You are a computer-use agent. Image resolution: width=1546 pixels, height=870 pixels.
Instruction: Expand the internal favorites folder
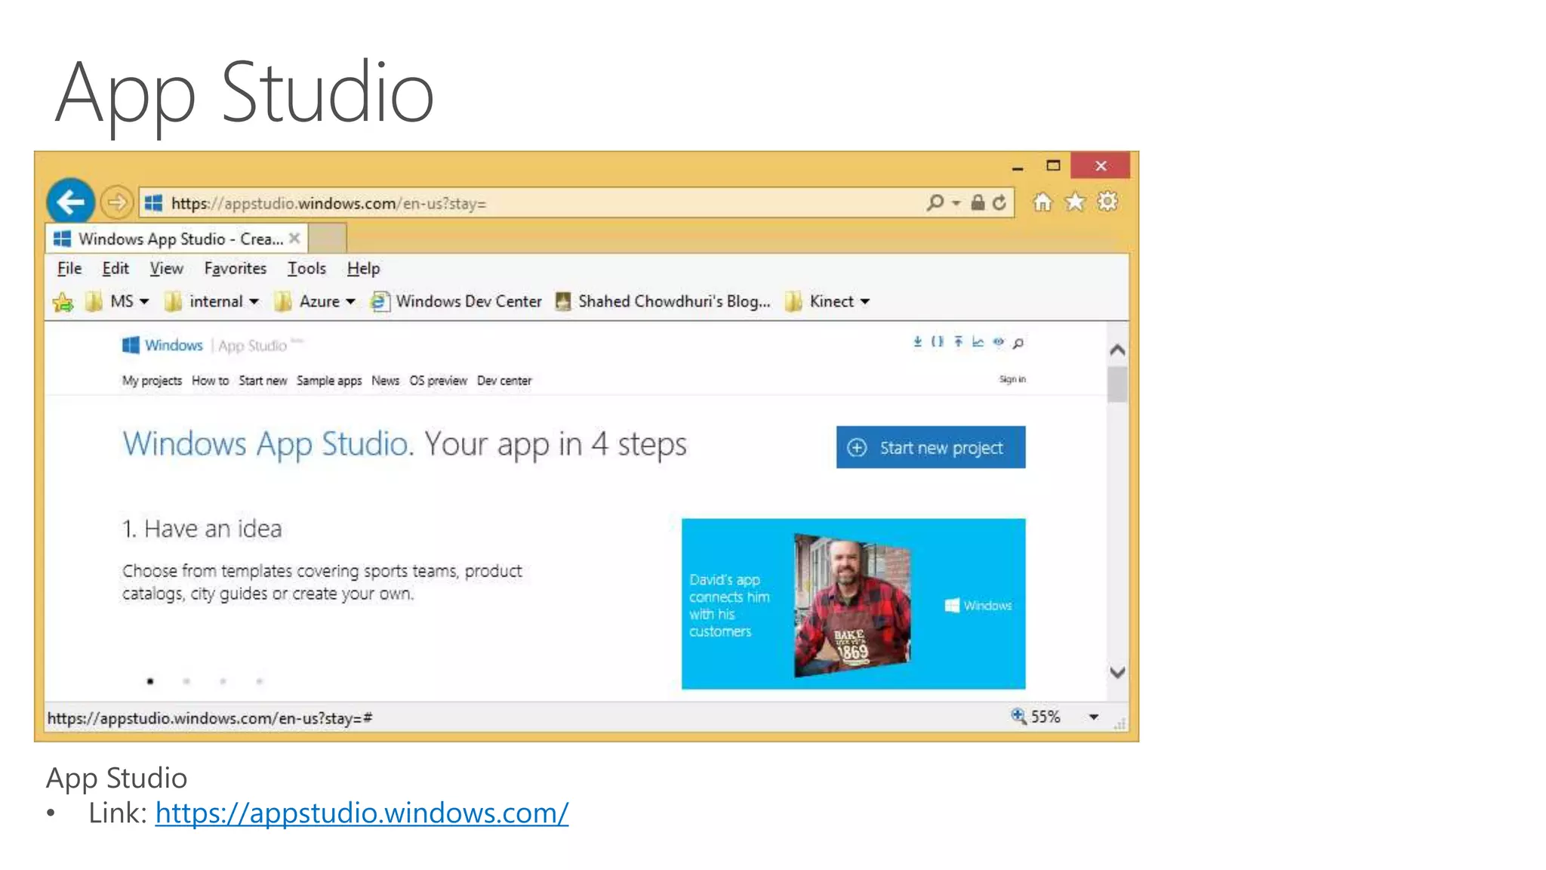(212, 301)
